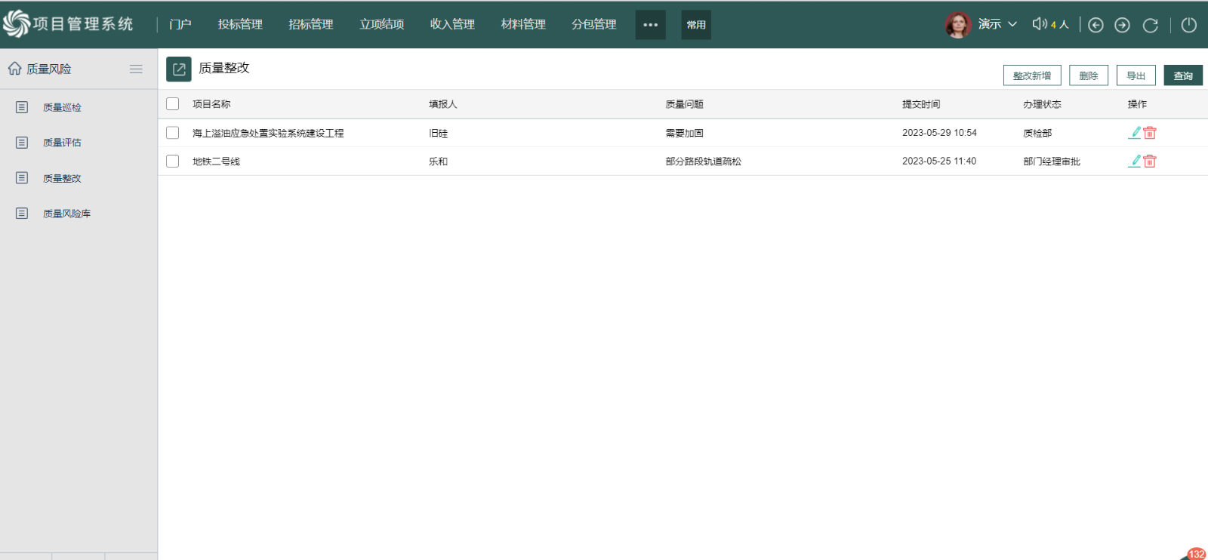Screen dimensions: 1208x560
Task: Go back using the left arrow circle icon
Action: [x=1096, y=25]
